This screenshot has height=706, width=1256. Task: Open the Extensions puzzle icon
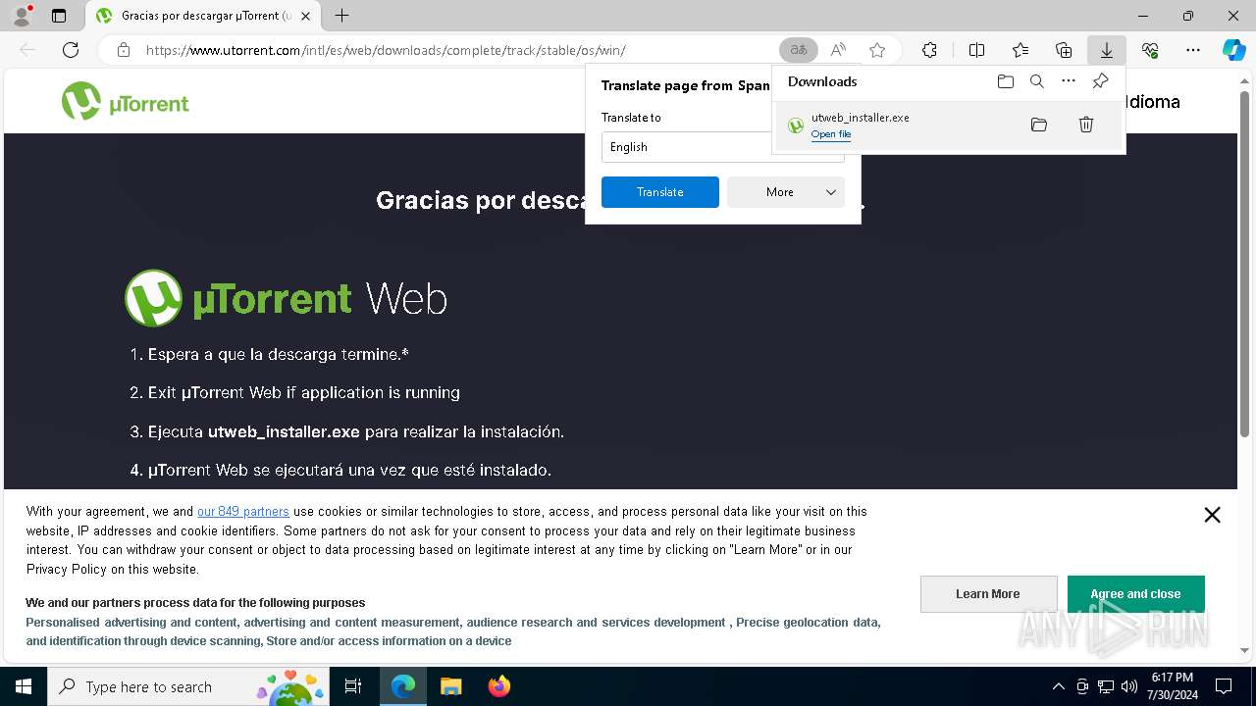(929, 50)
